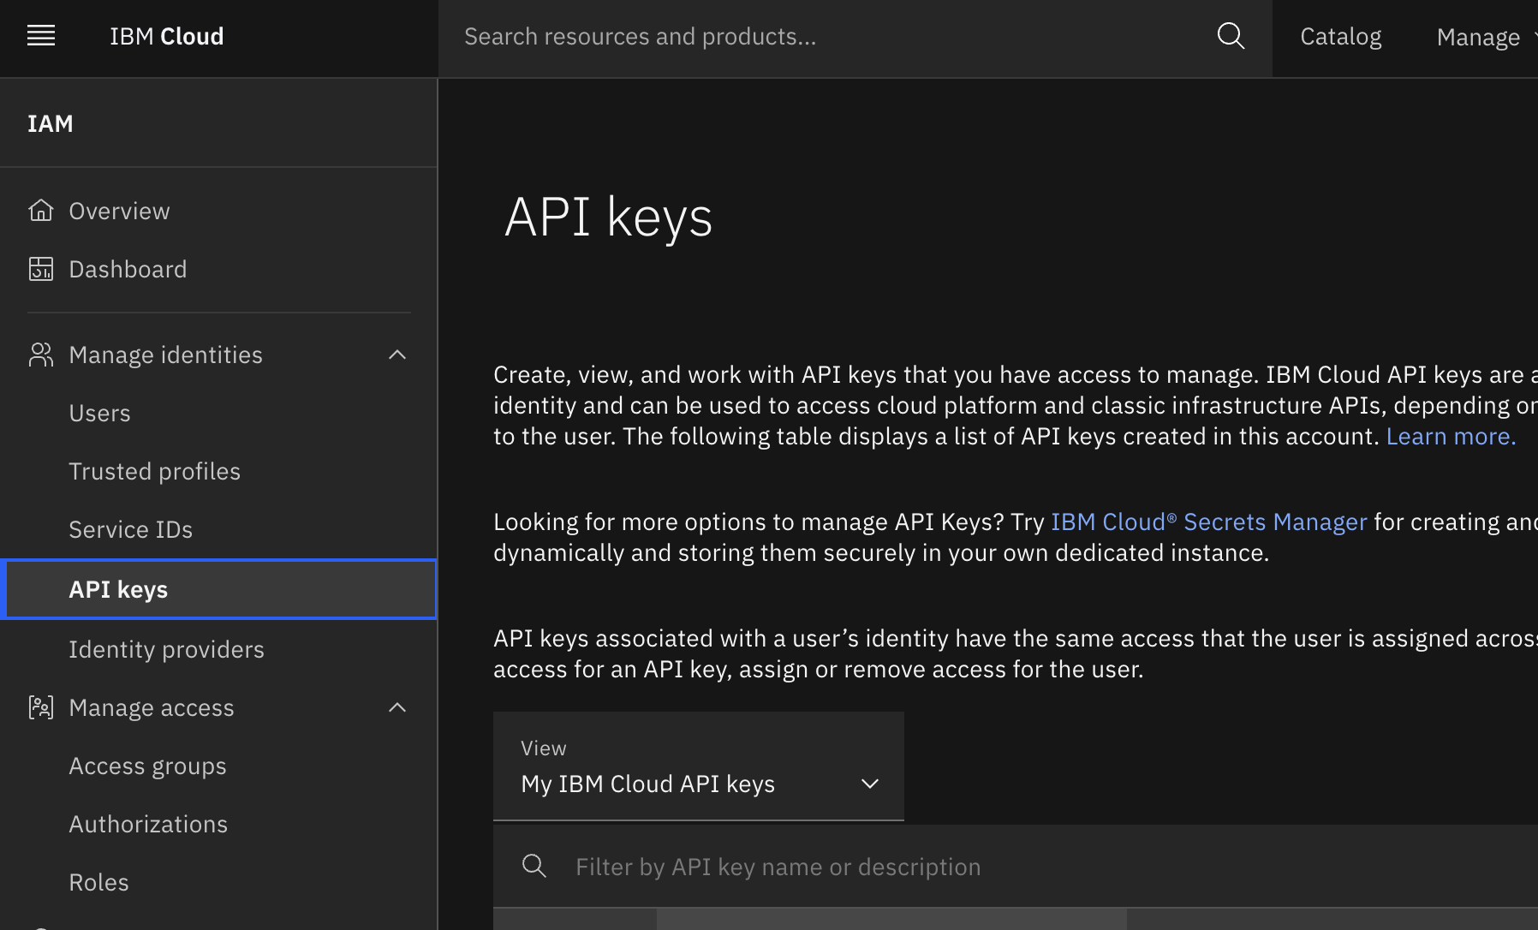Click the filter search magnifier icon
Screen dimensions: 1538x930
[x=534, y=866]
